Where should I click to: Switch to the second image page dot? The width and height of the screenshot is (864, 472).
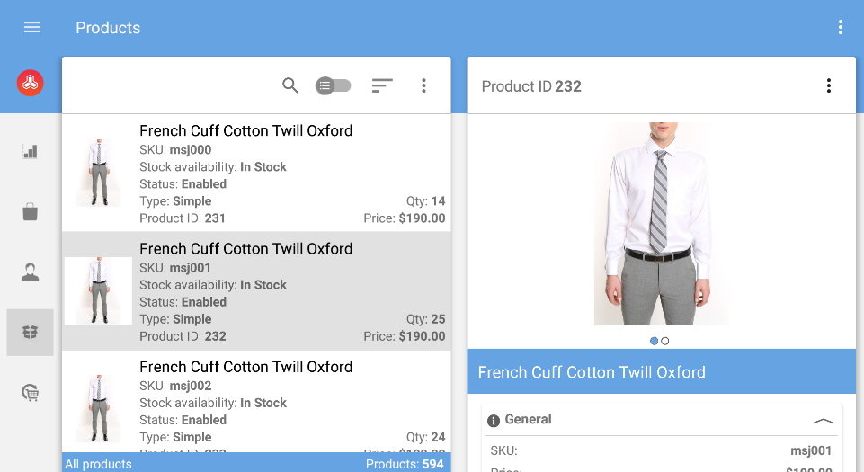665,341
